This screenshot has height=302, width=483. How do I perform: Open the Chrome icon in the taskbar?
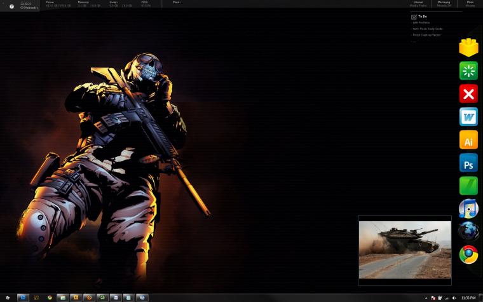(50, 298)
